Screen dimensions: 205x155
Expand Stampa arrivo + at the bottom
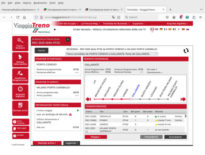(x=47, y=143)
